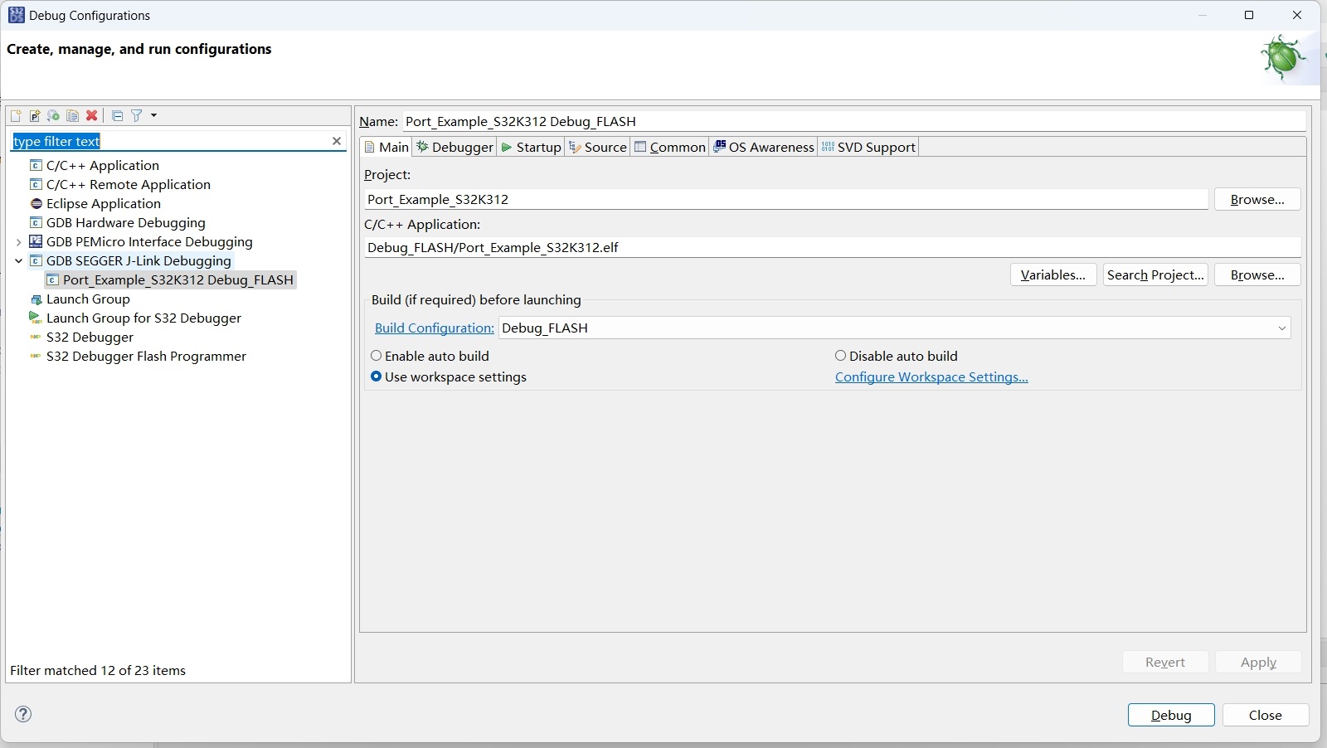This screenshot has height=748, width=1327.
Task: Select the Disable auto build option
Action: [841, 356]
